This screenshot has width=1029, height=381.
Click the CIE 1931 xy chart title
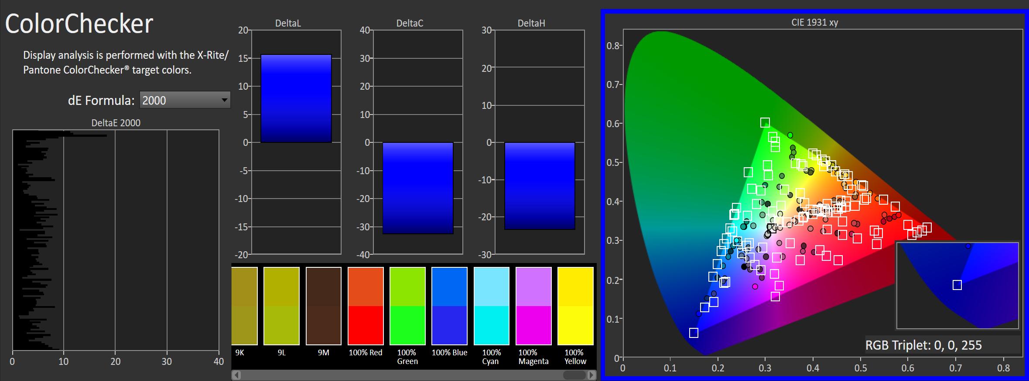(x=814, y=23)
